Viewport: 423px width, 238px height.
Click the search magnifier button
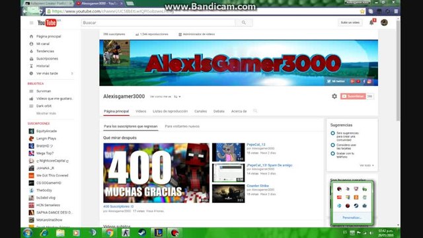(244, 22)
